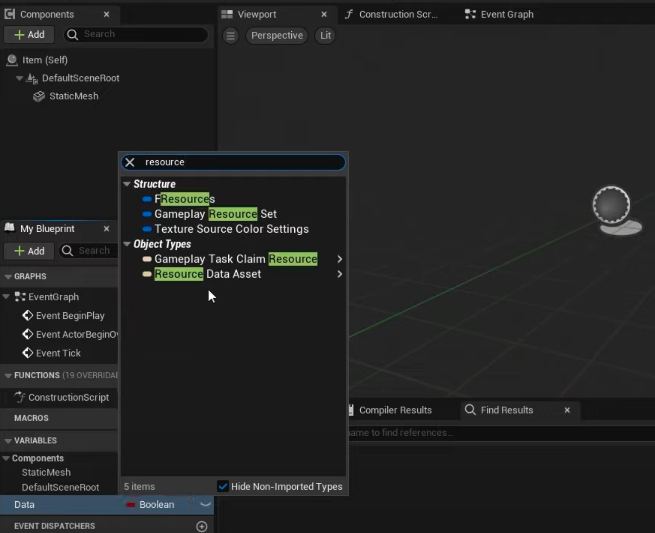
Task: Click the ConstructionScript function icon
Action: 20,397
